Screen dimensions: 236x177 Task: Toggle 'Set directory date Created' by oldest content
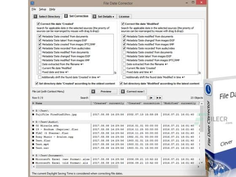click(x=37, y=83)
